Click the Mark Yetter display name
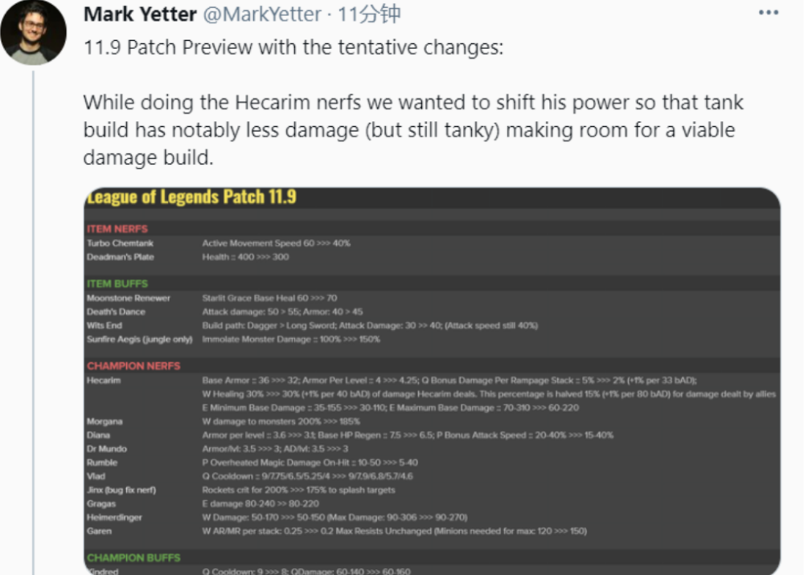The width and height of the screenshot is (804, 575). (x=140, y=14)
